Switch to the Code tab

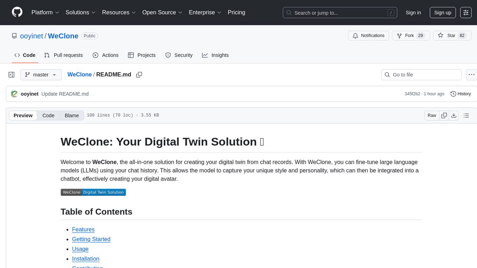25,55
